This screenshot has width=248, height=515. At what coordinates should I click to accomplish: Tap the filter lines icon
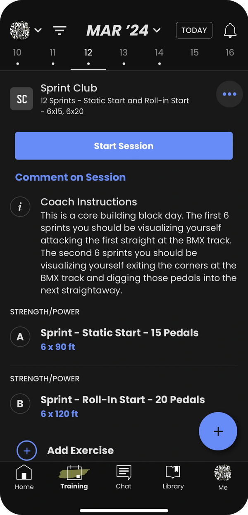pyautogui.click(x=60, y=30)
